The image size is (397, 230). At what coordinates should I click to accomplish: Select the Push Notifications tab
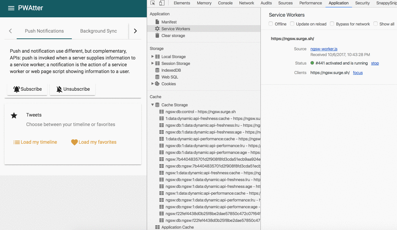click(x=44, y=31)
